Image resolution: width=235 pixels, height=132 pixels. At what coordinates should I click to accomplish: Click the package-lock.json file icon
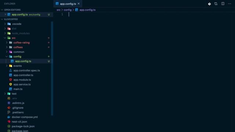point(9,126)
